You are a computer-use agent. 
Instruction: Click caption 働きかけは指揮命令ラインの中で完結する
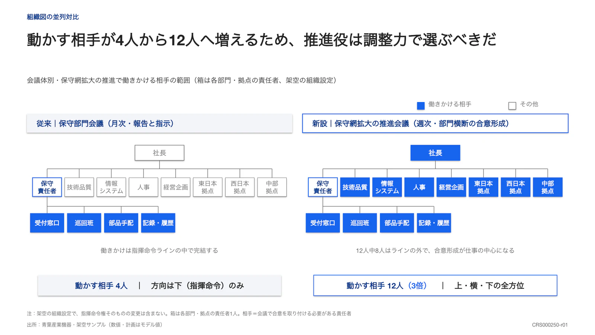160,251
